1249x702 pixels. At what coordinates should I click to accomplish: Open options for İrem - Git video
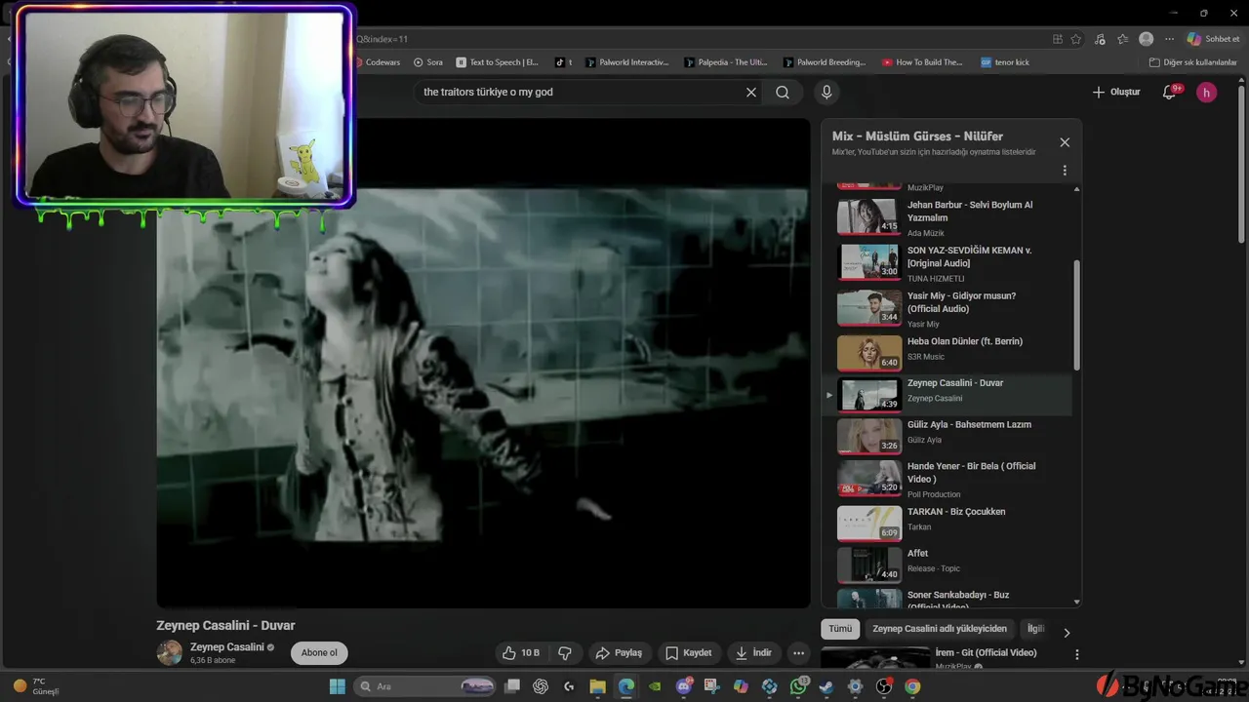[x=1077, y=655]
